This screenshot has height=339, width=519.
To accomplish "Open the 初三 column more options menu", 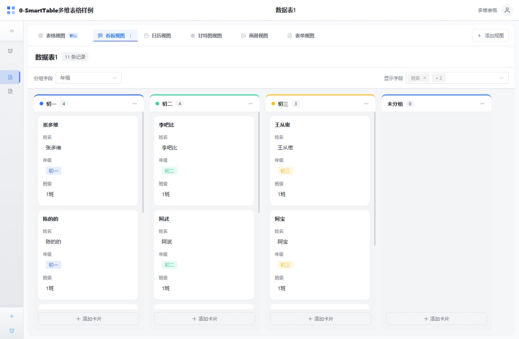I will tap(366, 104).
